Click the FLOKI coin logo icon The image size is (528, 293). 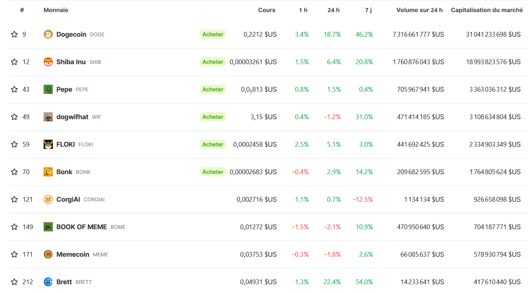pyautogui.click(x=48, y=144)
